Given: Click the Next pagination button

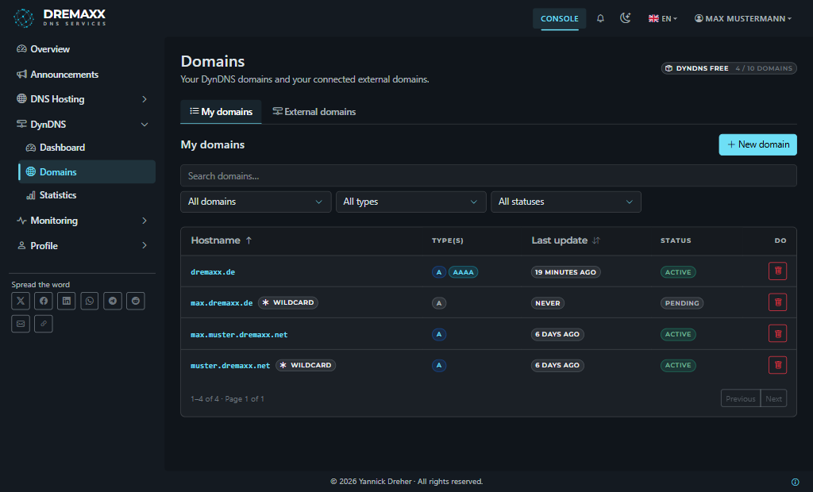Looking at the screenshot, I should (x=773, y=398).
